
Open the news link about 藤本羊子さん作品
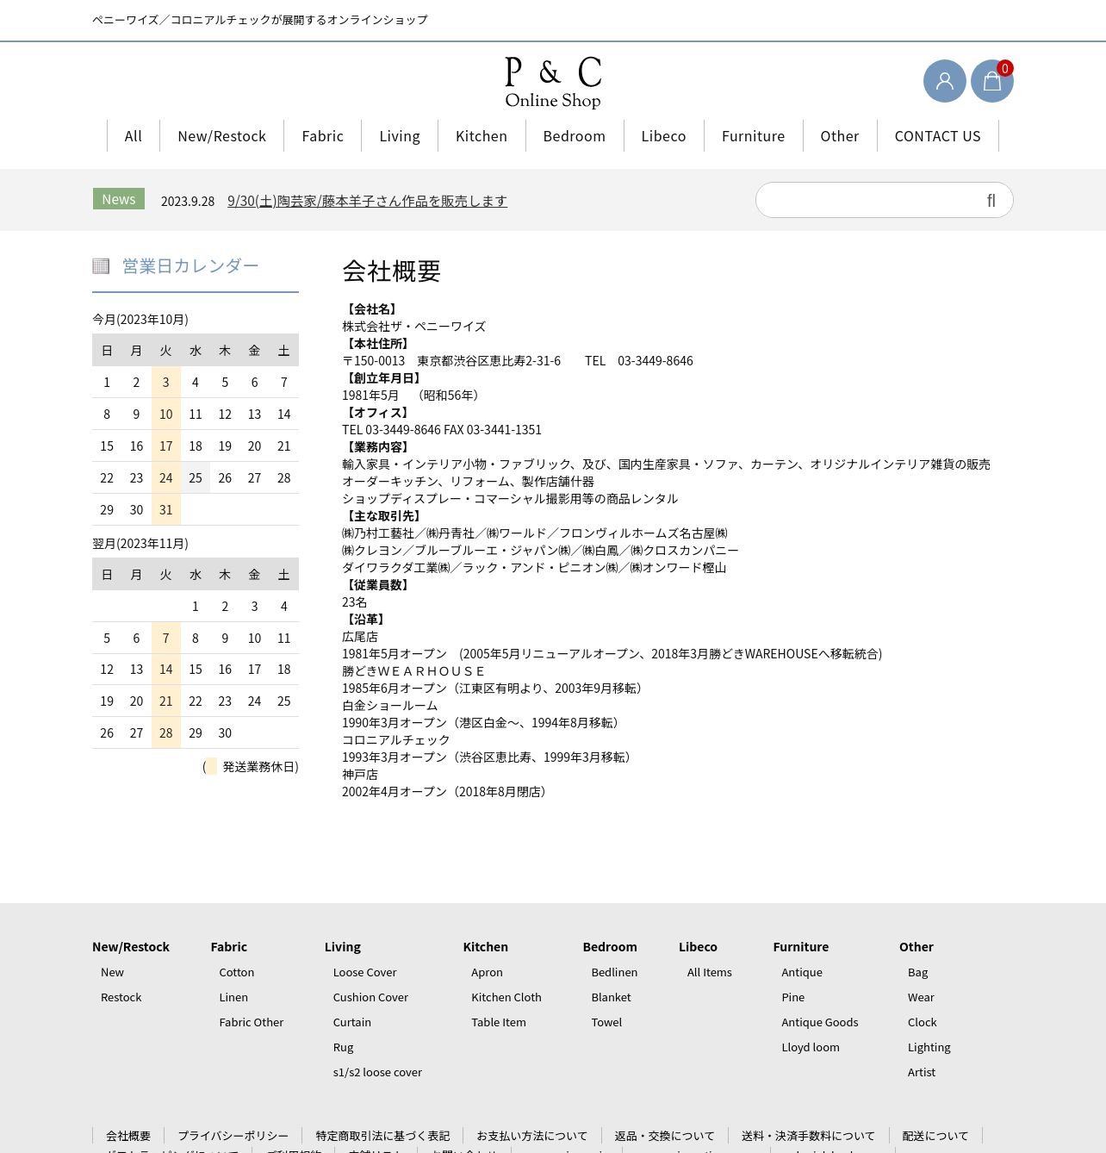click(367, 201)
